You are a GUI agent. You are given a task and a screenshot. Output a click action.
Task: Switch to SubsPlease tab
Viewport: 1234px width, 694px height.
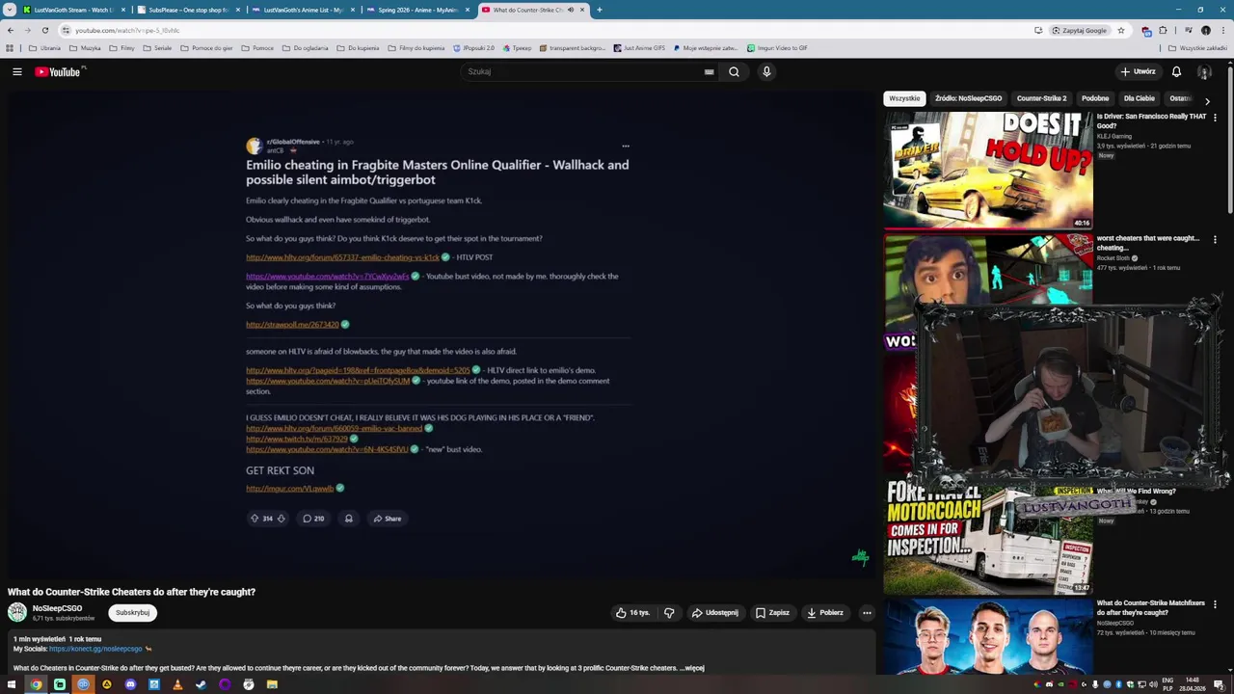(x=188, y=10)
